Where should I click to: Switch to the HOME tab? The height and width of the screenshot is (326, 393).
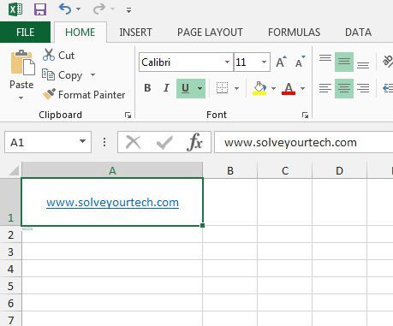pos(80,33)
